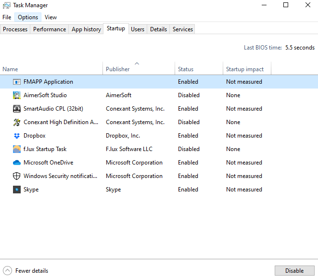Click the Last BIOS time 5.5 seconds value
Screen dimensions: 318x279
[300, 48]
